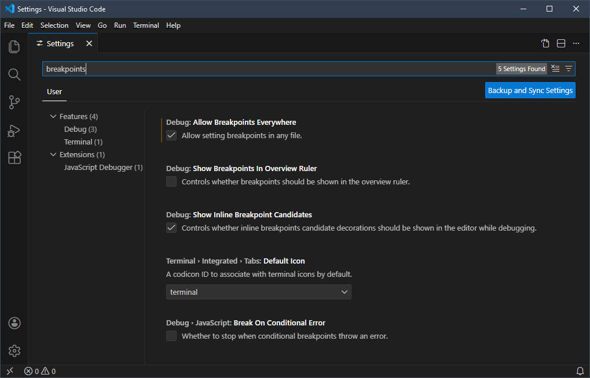The height and width of the screenshot is (378, 590).
Task: Open the Explorer view in activity bar
Action: coord(14,47)
